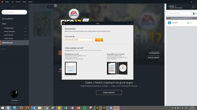Close the Origin product code dialog
Screen dimensions: 197x110
131,24
